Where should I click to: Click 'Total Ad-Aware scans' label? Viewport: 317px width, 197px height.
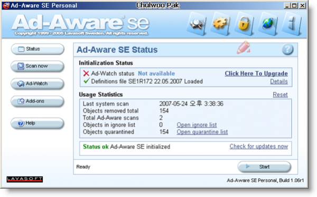pos(111,118)
